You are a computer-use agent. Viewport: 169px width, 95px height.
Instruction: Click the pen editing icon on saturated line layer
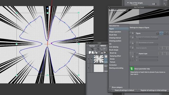click(x=91, y=59)
